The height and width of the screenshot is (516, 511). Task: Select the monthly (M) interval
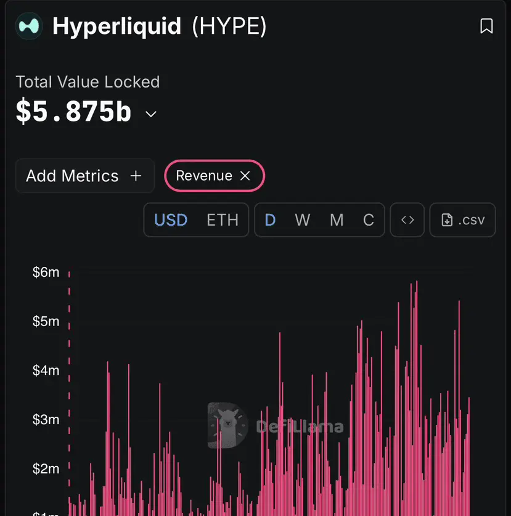pyautogui.click(x=337, y=220)
